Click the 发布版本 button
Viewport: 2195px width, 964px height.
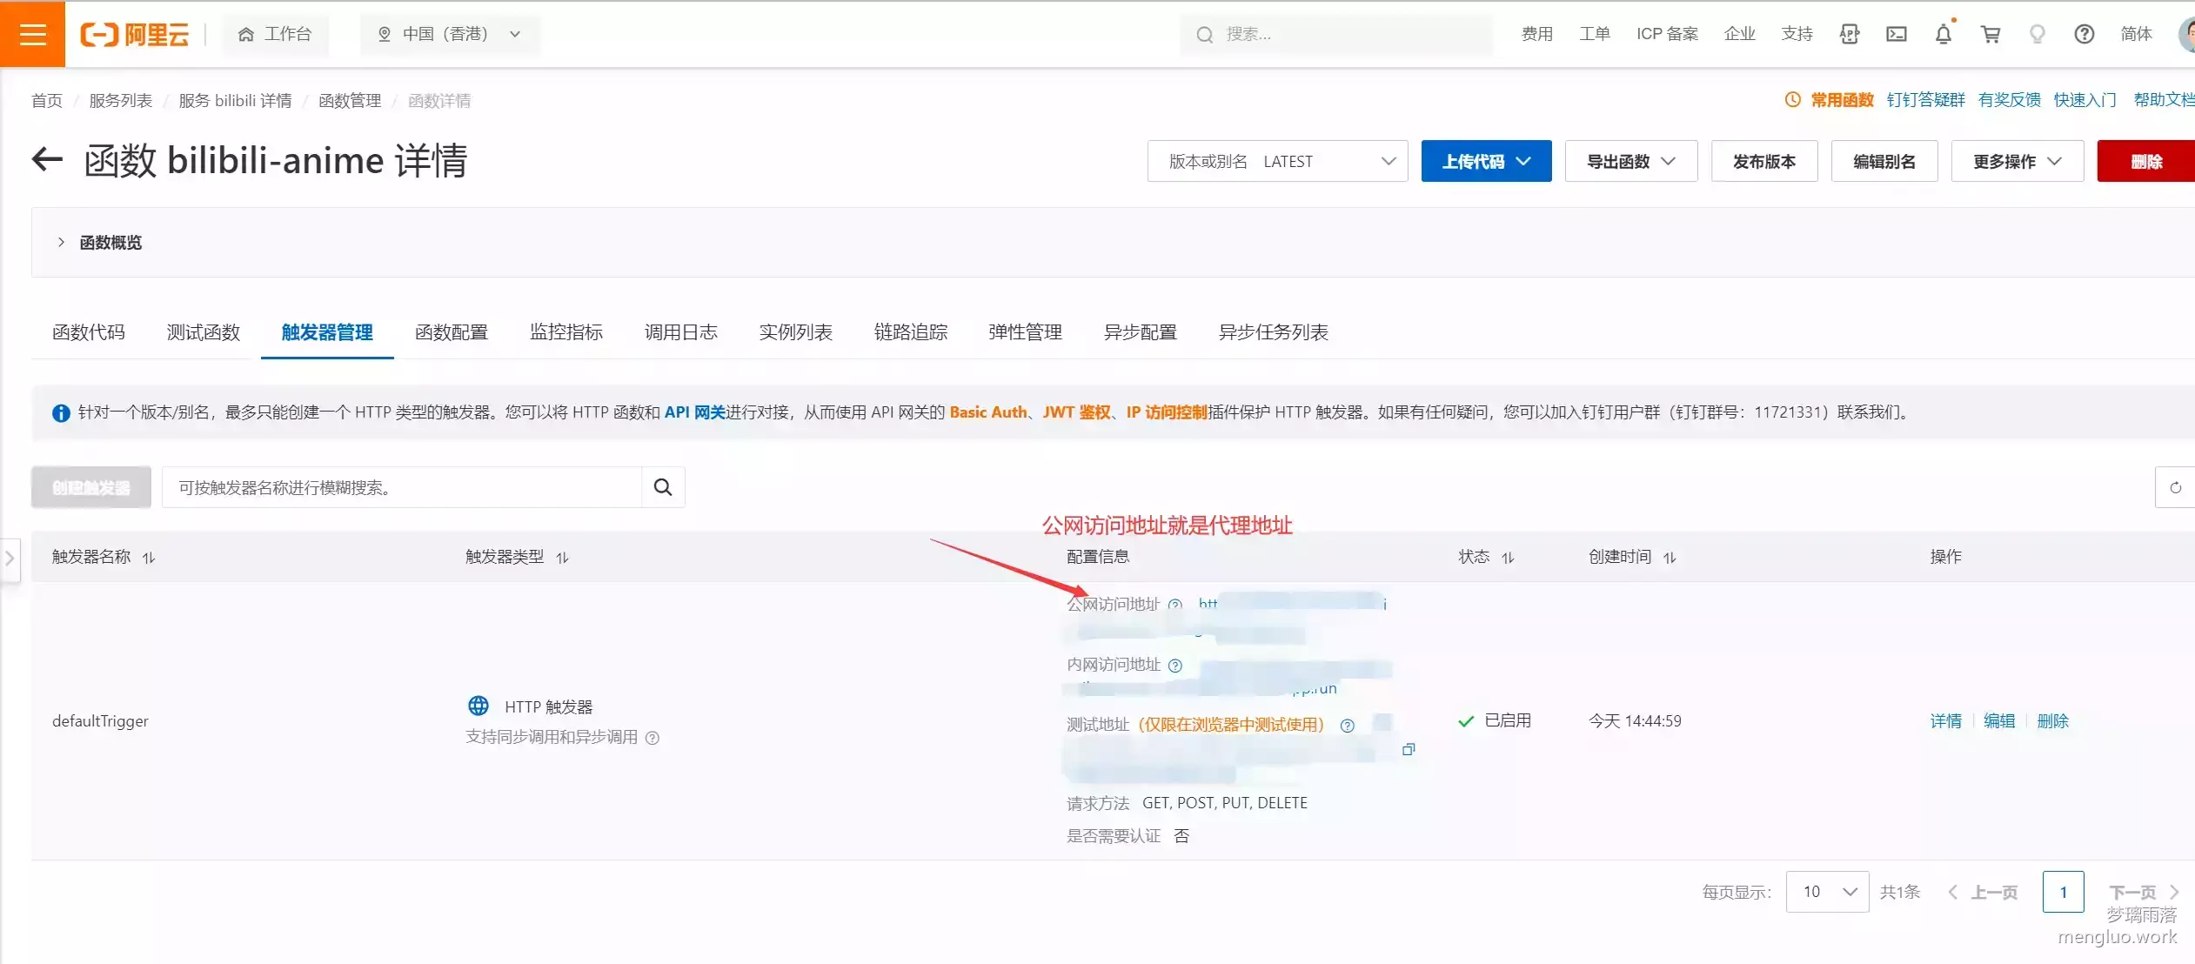pyautogui.click(x=1764, y=161)
